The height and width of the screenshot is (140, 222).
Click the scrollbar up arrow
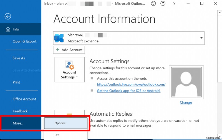220,12
